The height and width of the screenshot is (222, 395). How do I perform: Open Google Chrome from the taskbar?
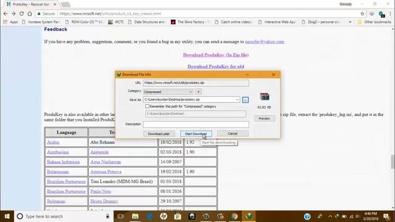tap(235, 216)
